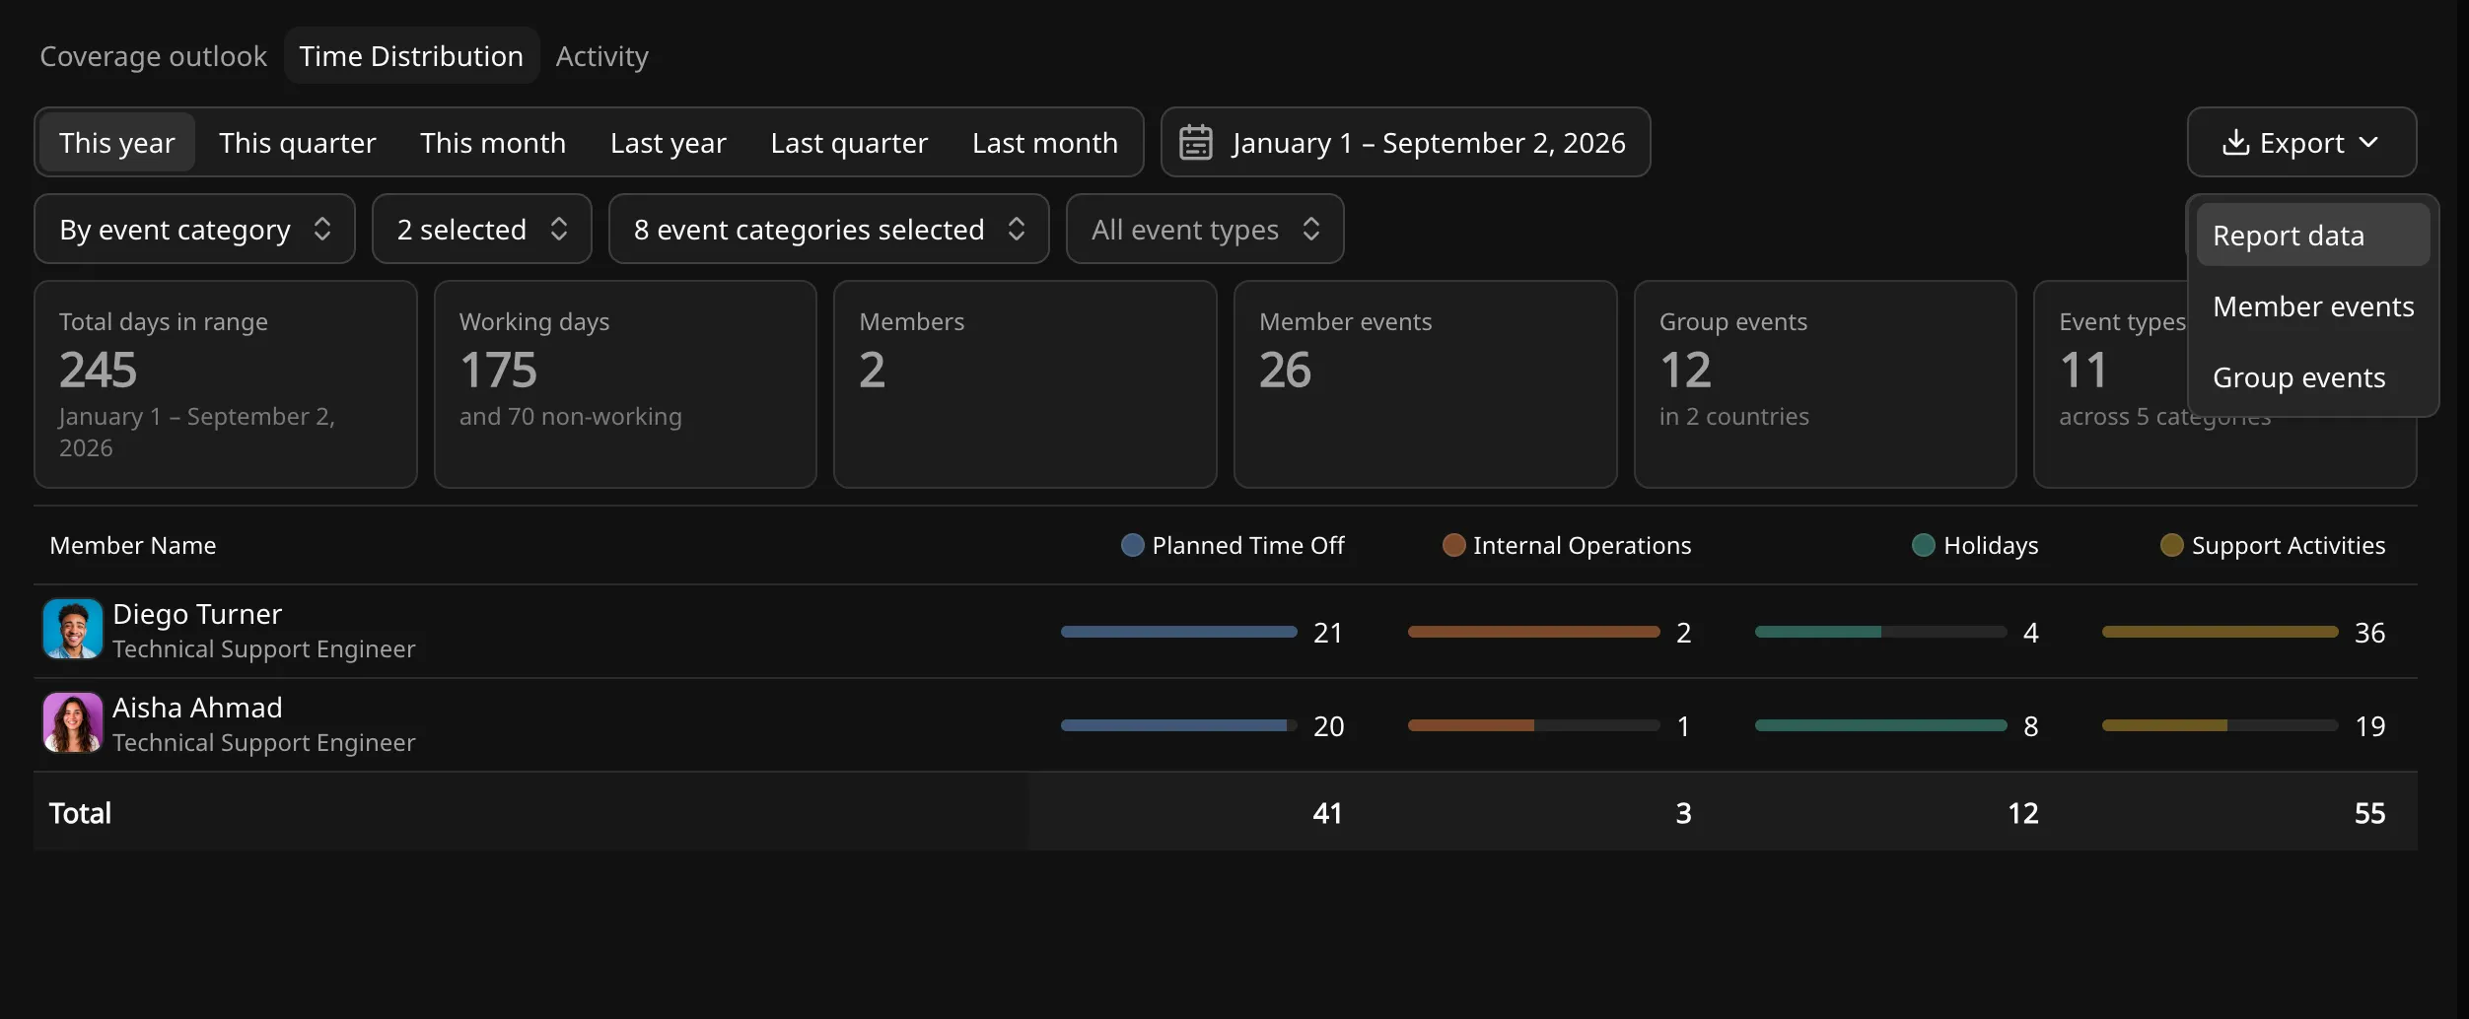Screen dimensions: 2469x1019
Task: Click Diego Turner's avatar photo
Action: 73,629
